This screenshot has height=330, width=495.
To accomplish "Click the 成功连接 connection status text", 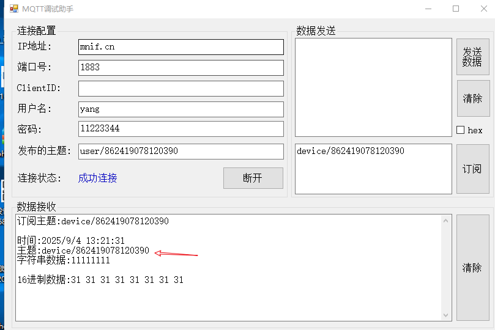I will tap(97, 178).
